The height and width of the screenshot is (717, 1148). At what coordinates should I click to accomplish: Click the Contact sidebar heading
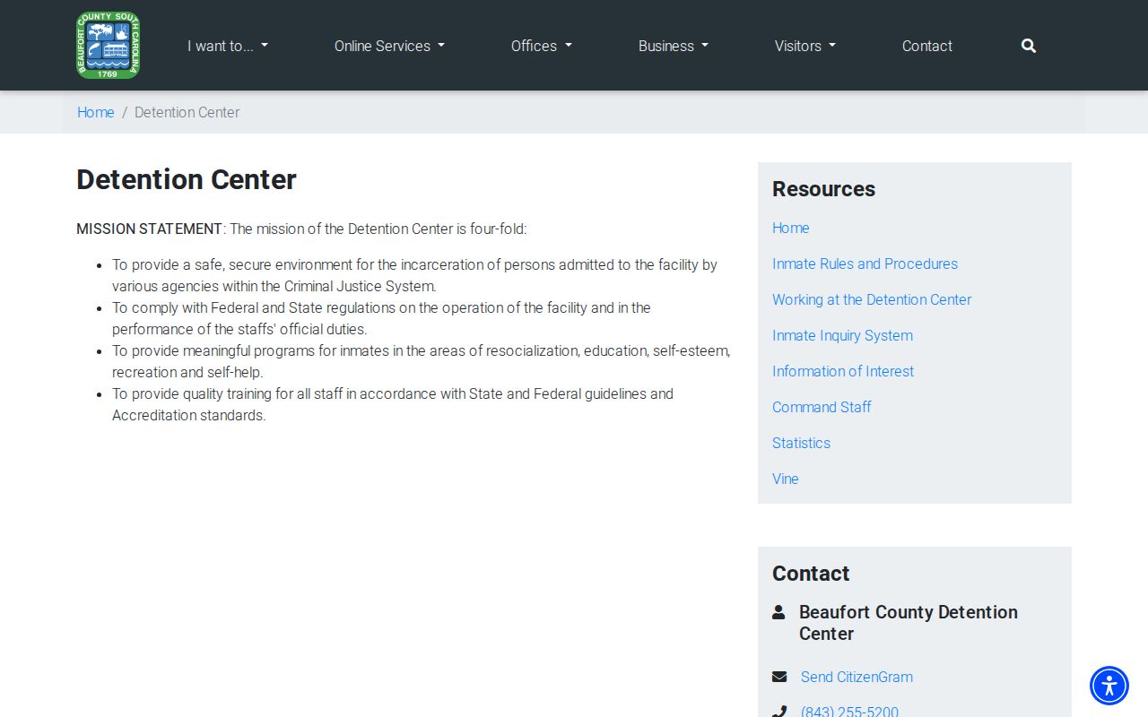811,574
